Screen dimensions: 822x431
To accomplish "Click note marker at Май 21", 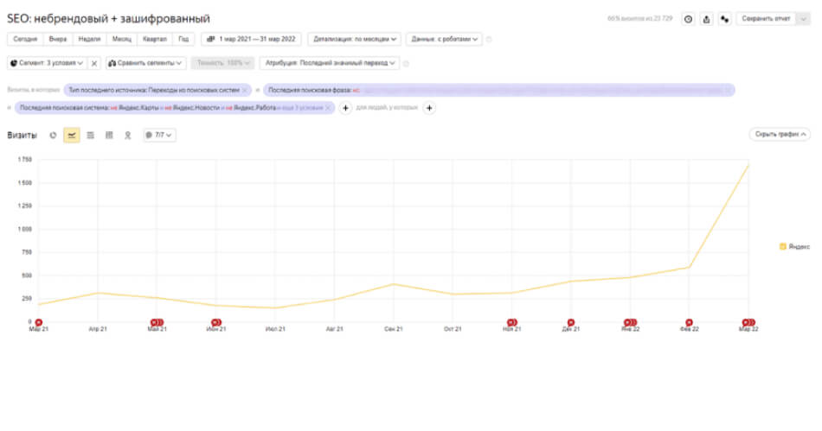I will pyautogui.click(x=157, y=323).
